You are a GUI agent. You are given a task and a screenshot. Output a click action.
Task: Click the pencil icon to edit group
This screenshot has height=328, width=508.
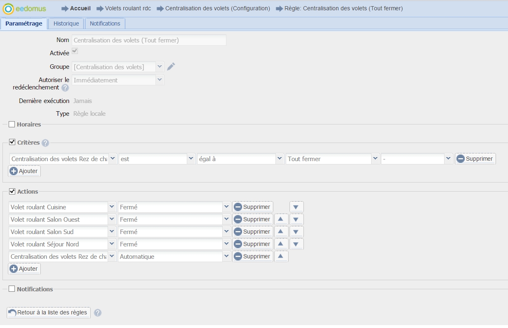(171, 67)
